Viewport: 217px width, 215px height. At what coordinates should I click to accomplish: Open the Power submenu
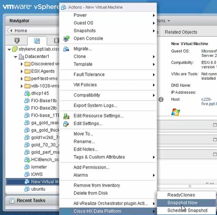pos(108,15)
